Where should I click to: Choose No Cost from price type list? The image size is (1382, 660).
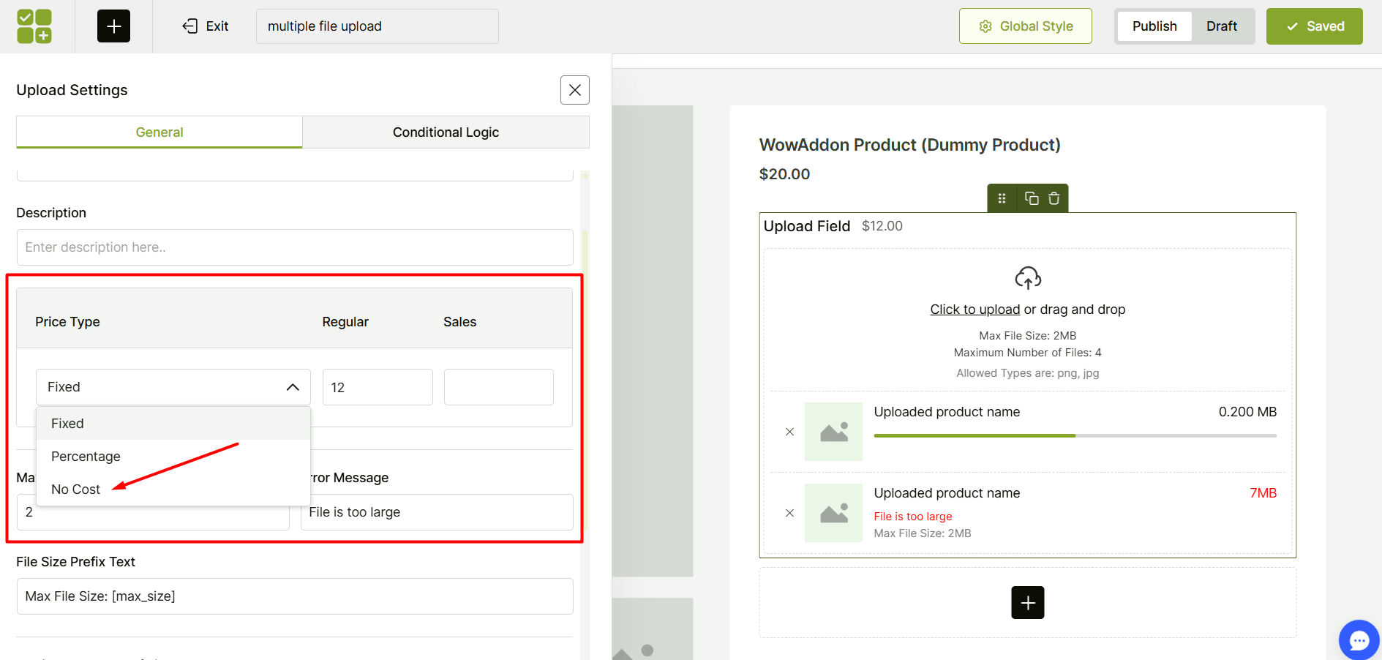75,490
